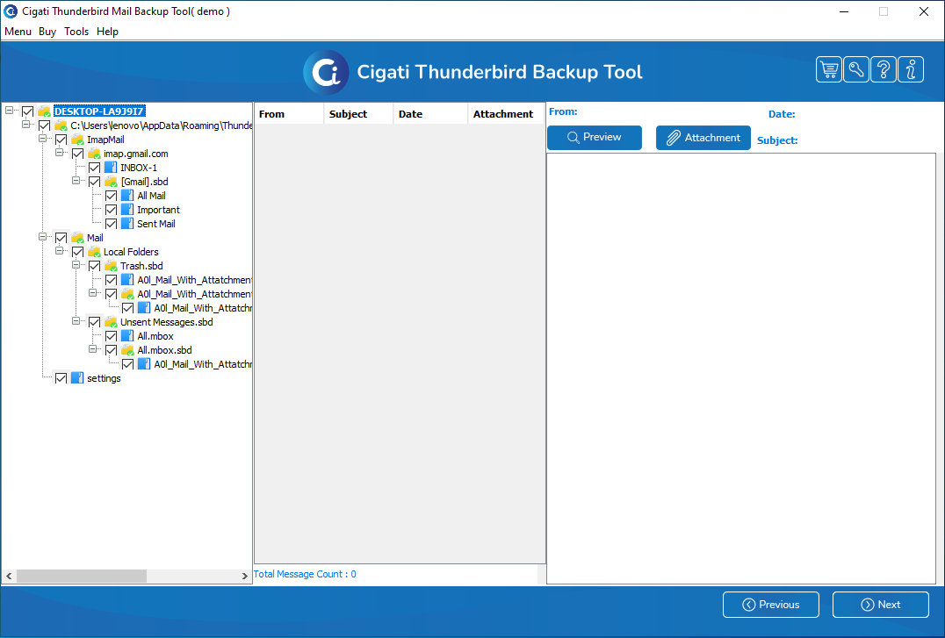
Task: Click the file icon beside INBOX-1
Action: click(111, 168)
